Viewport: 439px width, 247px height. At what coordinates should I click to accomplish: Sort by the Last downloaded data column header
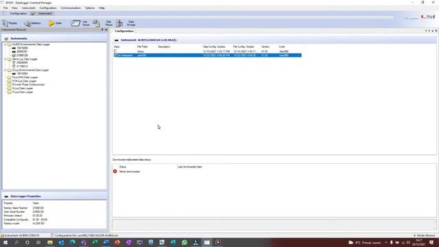coord(189,167)
